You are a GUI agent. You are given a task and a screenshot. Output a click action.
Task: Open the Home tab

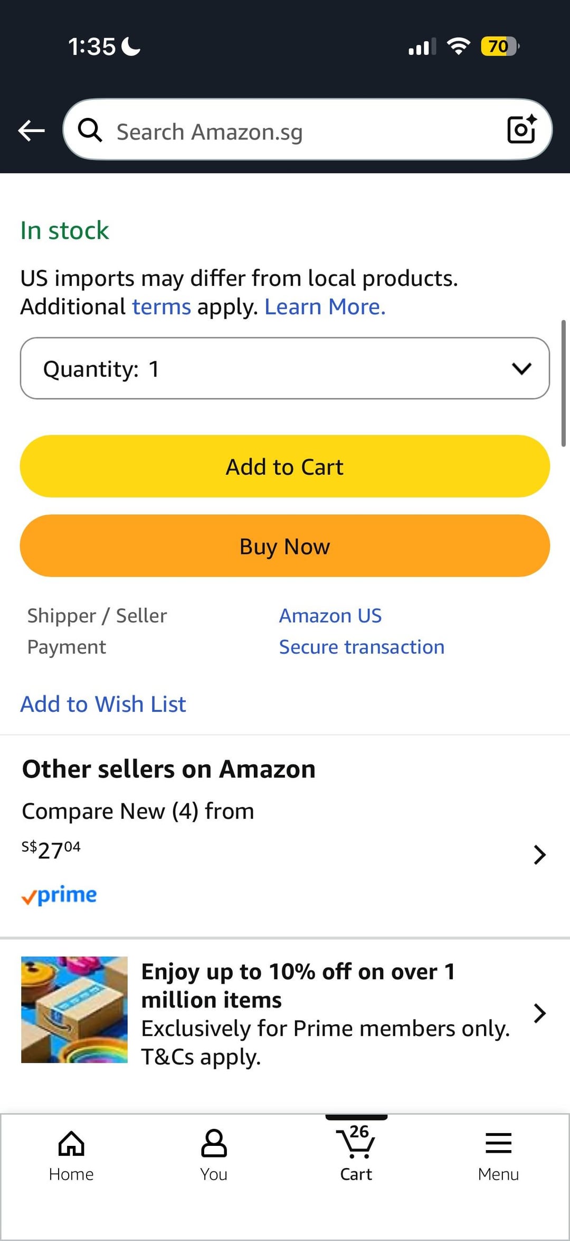(71, 1155)
